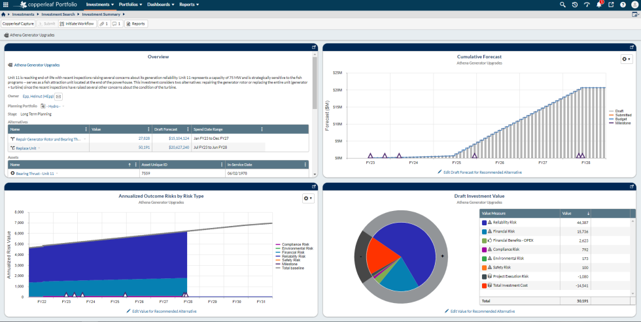
Task: Expand Cumulative Forecast gear settings dropdown
Action: 626,59
